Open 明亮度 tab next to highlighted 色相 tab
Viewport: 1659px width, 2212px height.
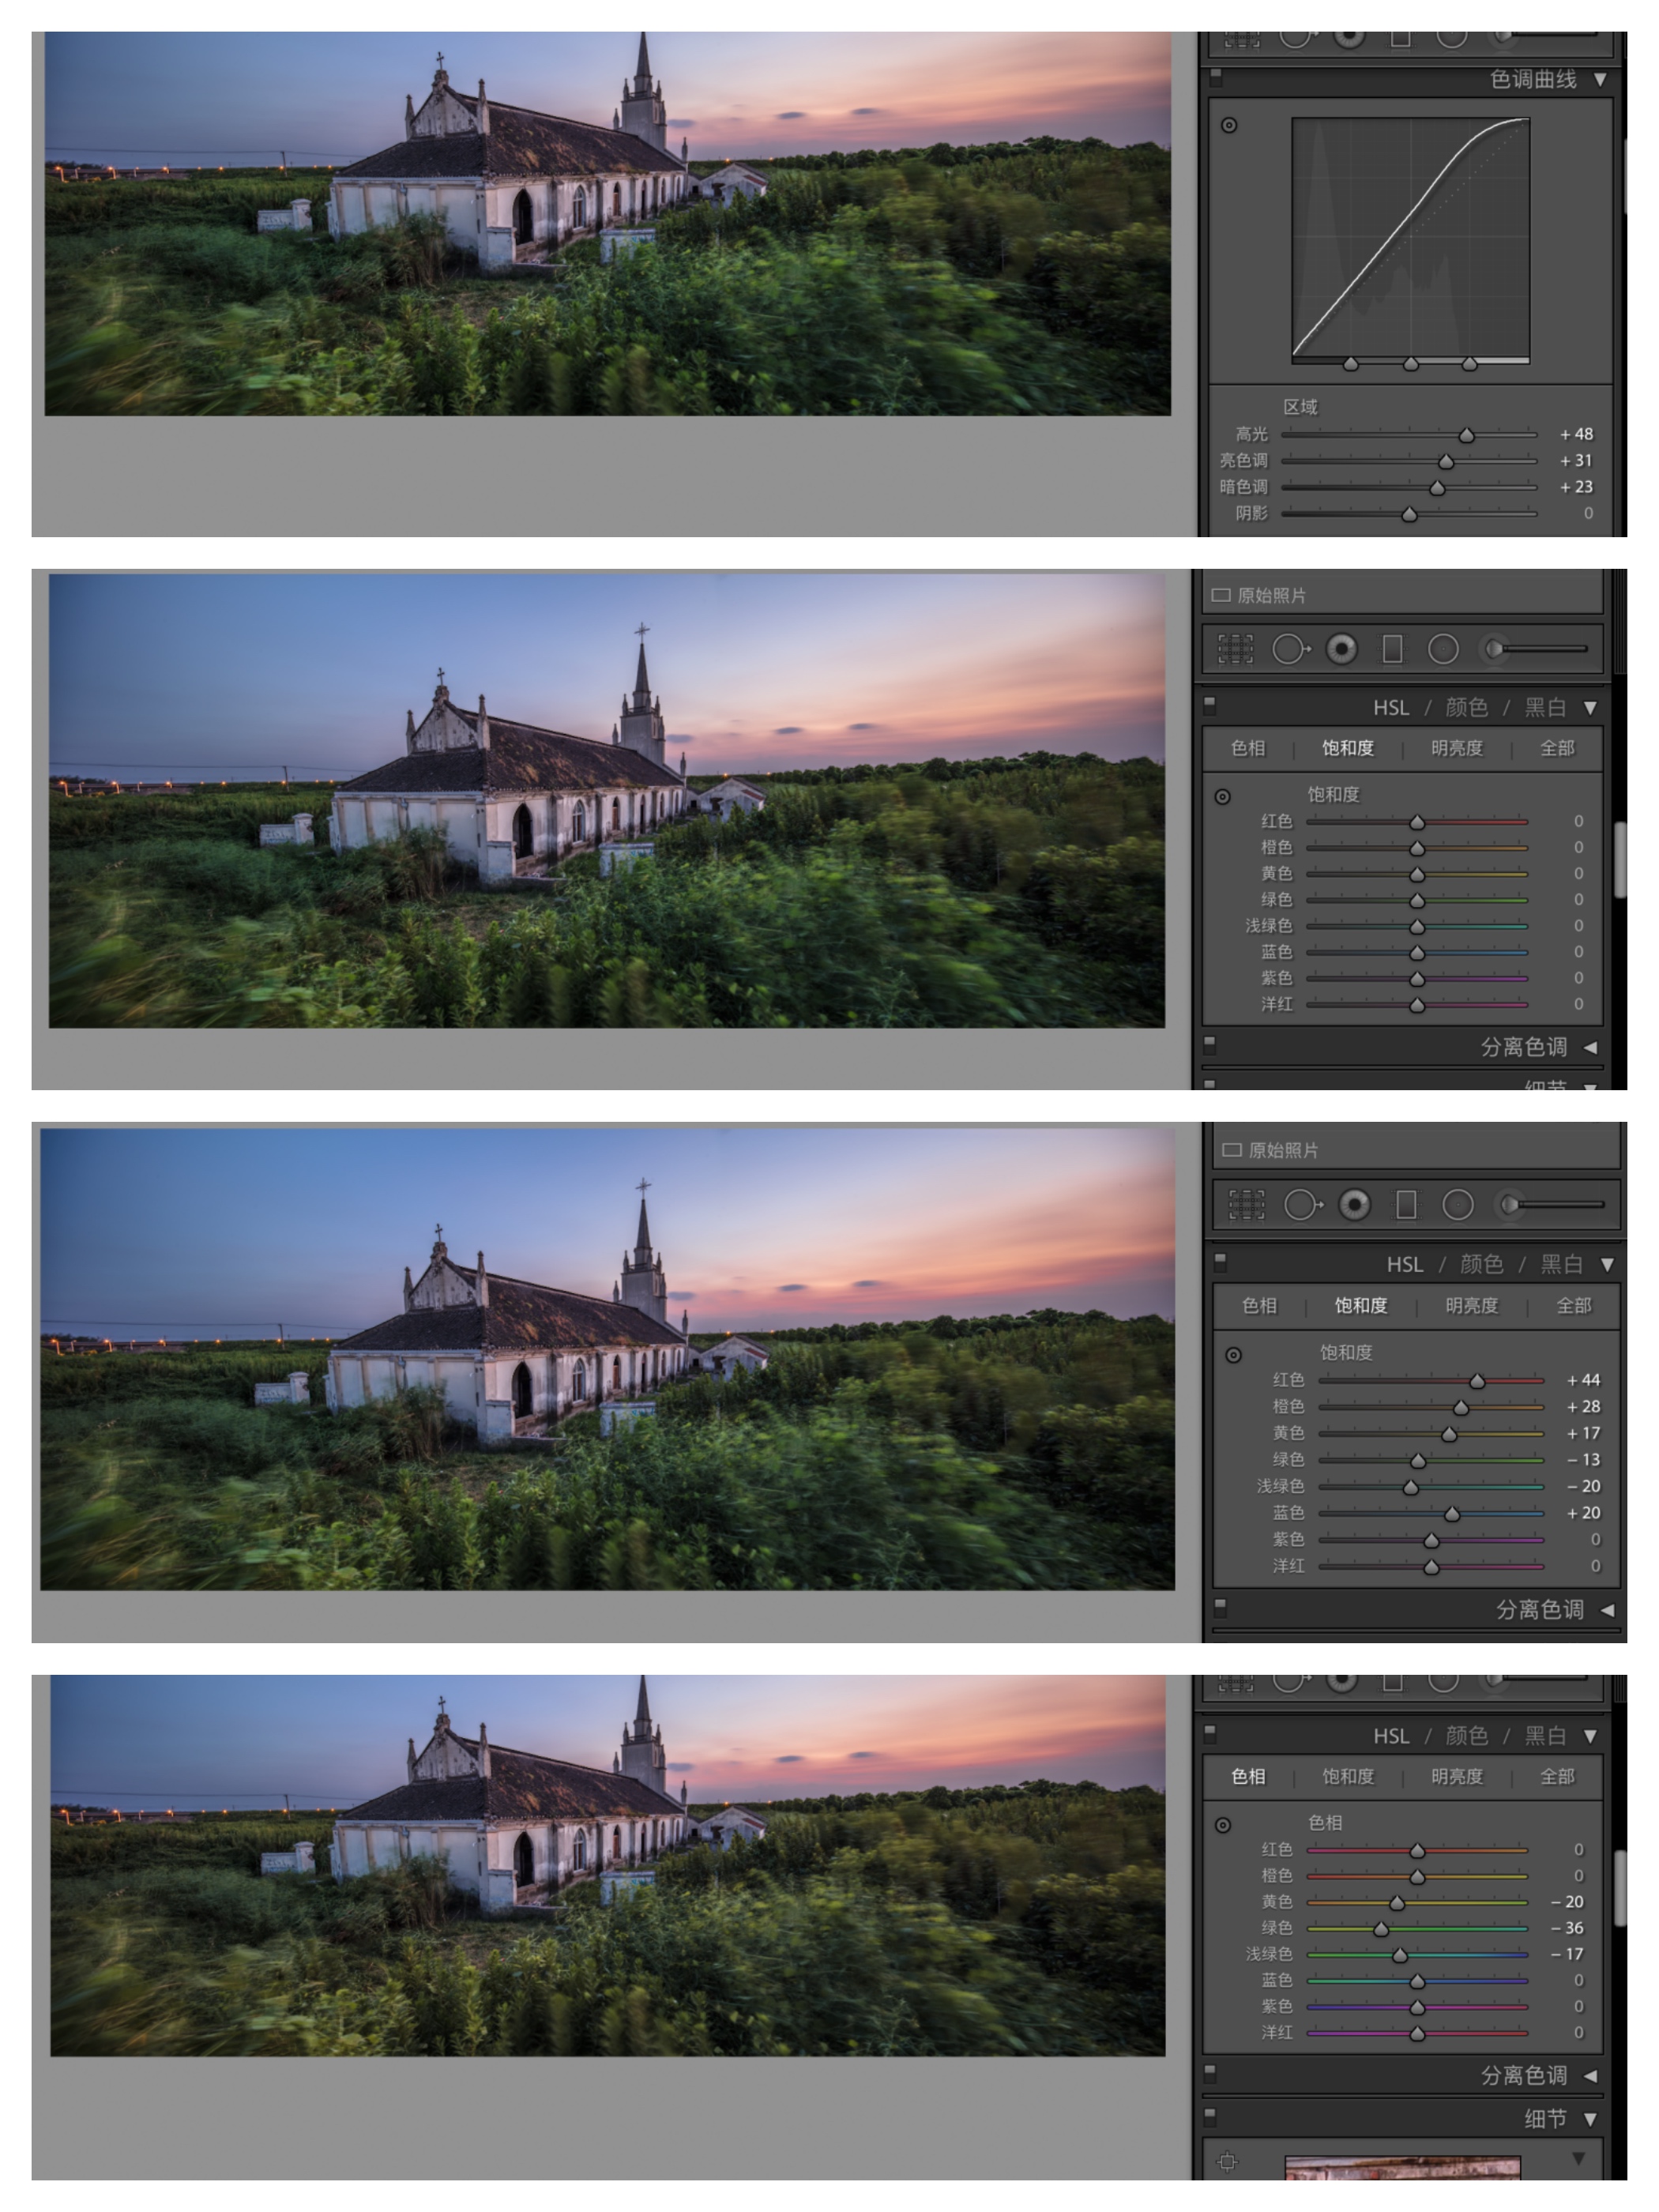click(1456, 1777)
